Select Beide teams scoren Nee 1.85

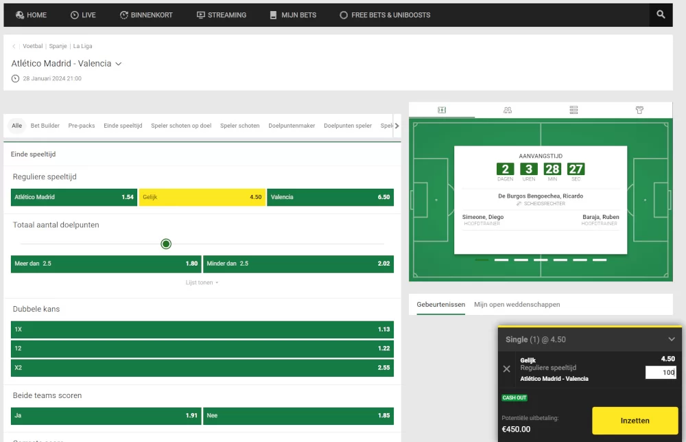pyautogui.click(x=298, y=416)
